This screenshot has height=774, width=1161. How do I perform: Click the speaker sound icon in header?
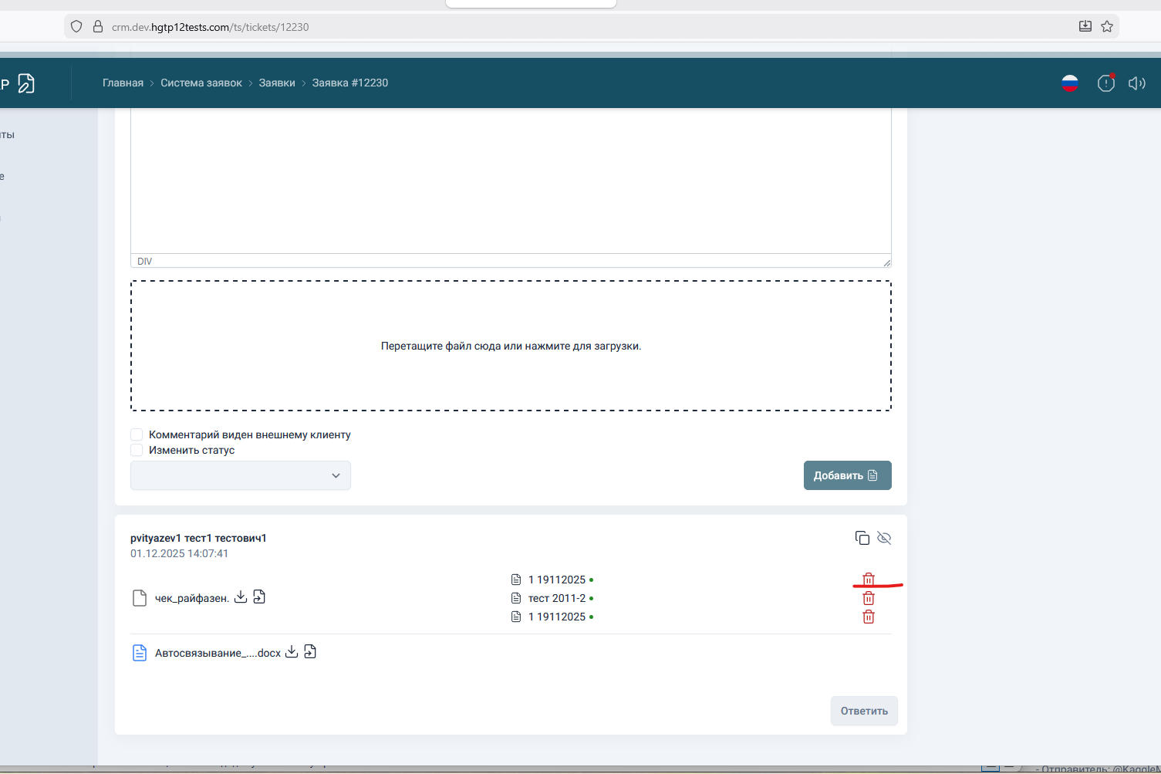coord(1136,83)
